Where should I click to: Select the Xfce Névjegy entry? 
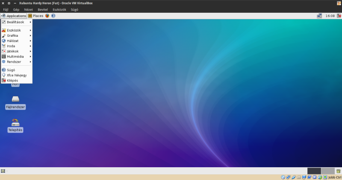coord(17,75)
